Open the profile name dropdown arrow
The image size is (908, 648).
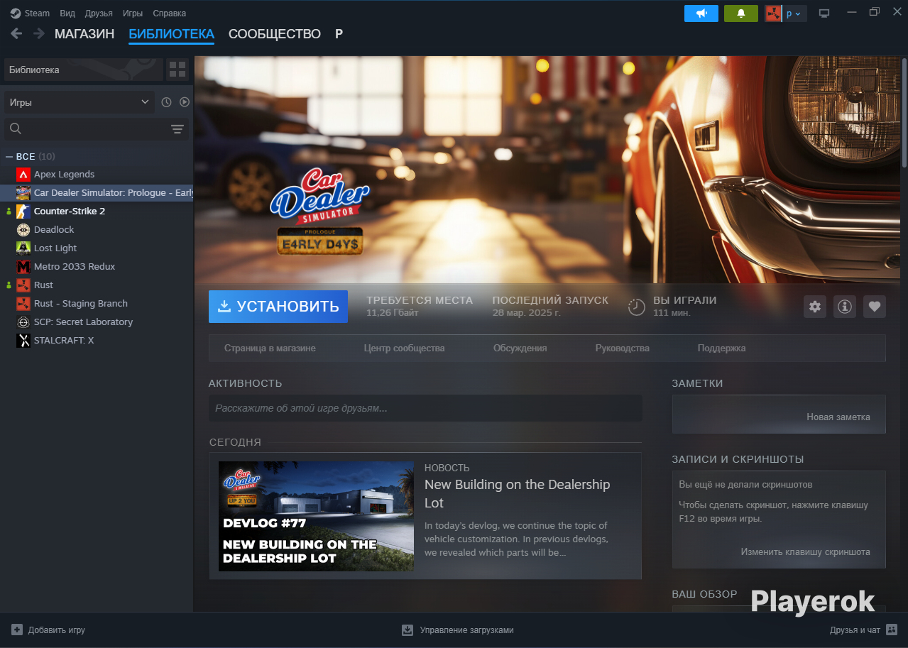click(798, 13)
